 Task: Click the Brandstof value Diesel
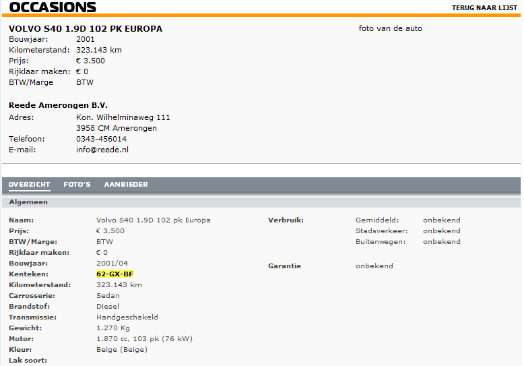(108, 306)
